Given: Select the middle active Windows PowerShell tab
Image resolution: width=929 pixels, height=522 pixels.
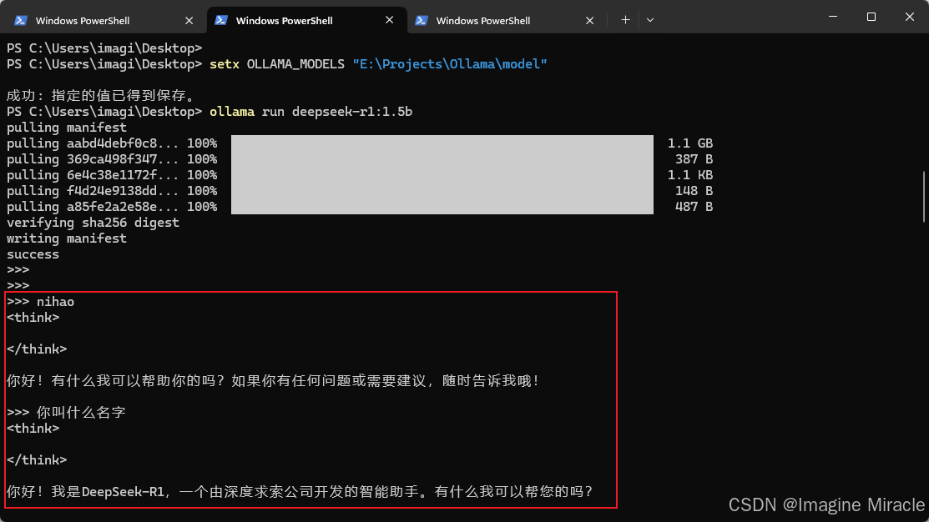Looking at the screenshot, I should 306,20.
